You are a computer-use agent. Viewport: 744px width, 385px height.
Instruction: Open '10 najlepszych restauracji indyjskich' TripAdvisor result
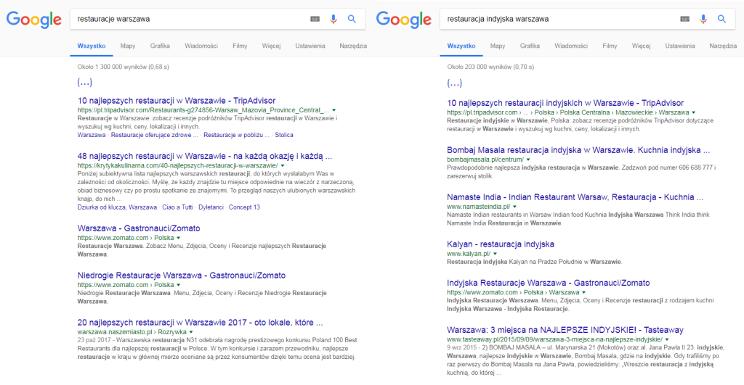pos(565,103)
